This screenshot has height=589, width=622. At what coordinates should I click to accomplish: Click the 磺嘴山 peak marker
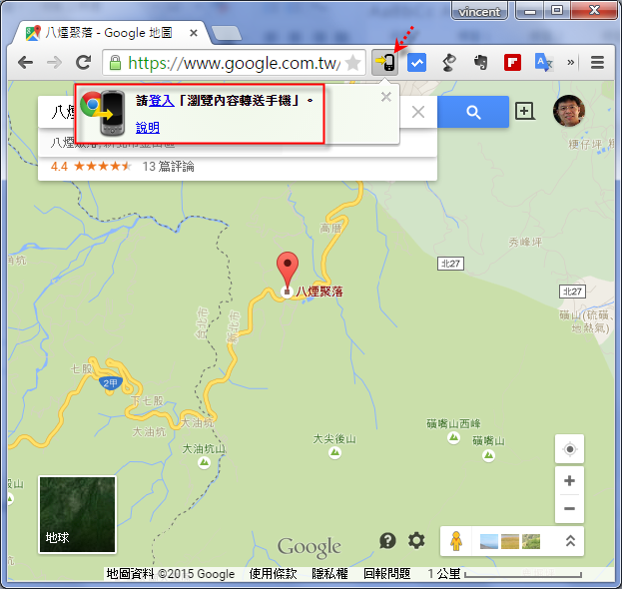(489, 455)
